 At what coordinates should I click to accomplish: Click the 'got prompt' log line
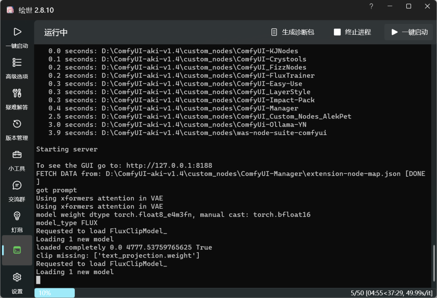point(57,190)
